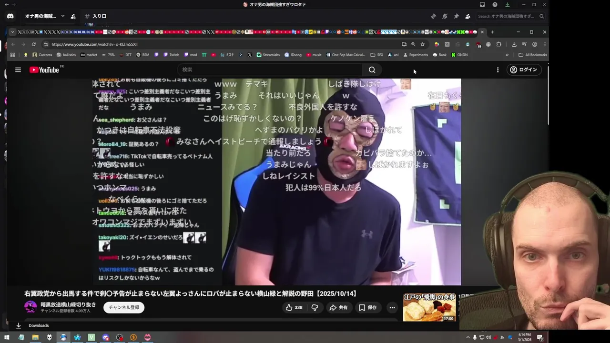Click the youtube.com address bar URL
610x343 pixels.
pyautogui.click(x=94, y=44)
